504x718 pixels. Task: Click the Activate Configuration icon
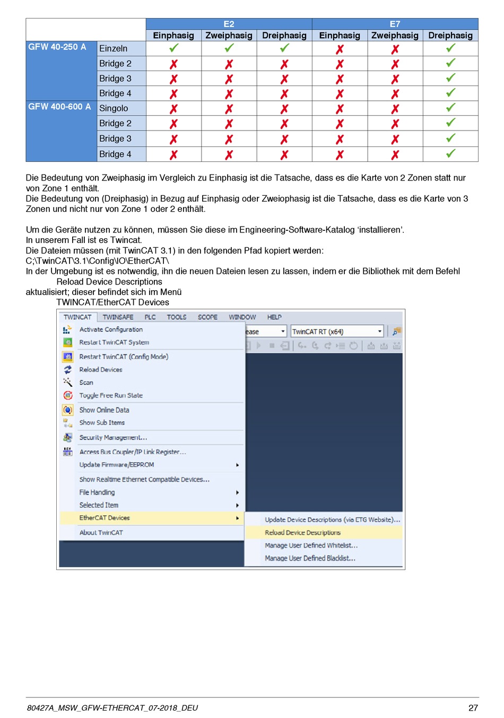[x=67, y=330]
